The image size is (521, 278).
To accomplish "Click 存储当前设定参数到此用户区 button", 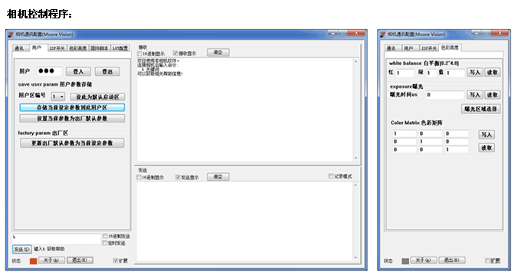I will [72, 108].
